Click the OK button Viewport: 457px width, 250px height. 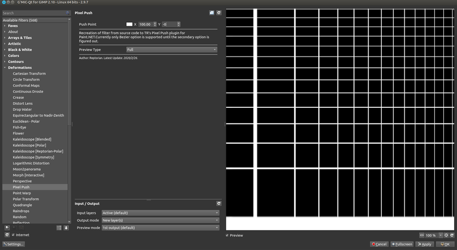445,244
